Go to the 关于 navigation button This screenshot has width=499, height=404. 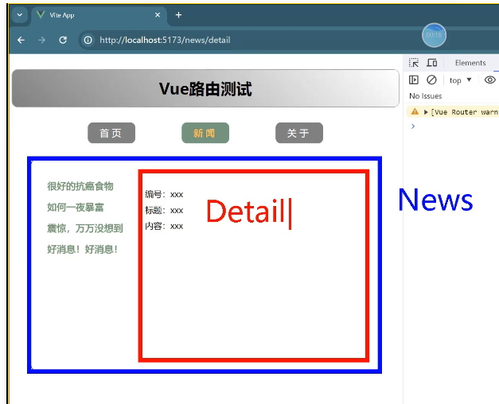pos(299,133)
